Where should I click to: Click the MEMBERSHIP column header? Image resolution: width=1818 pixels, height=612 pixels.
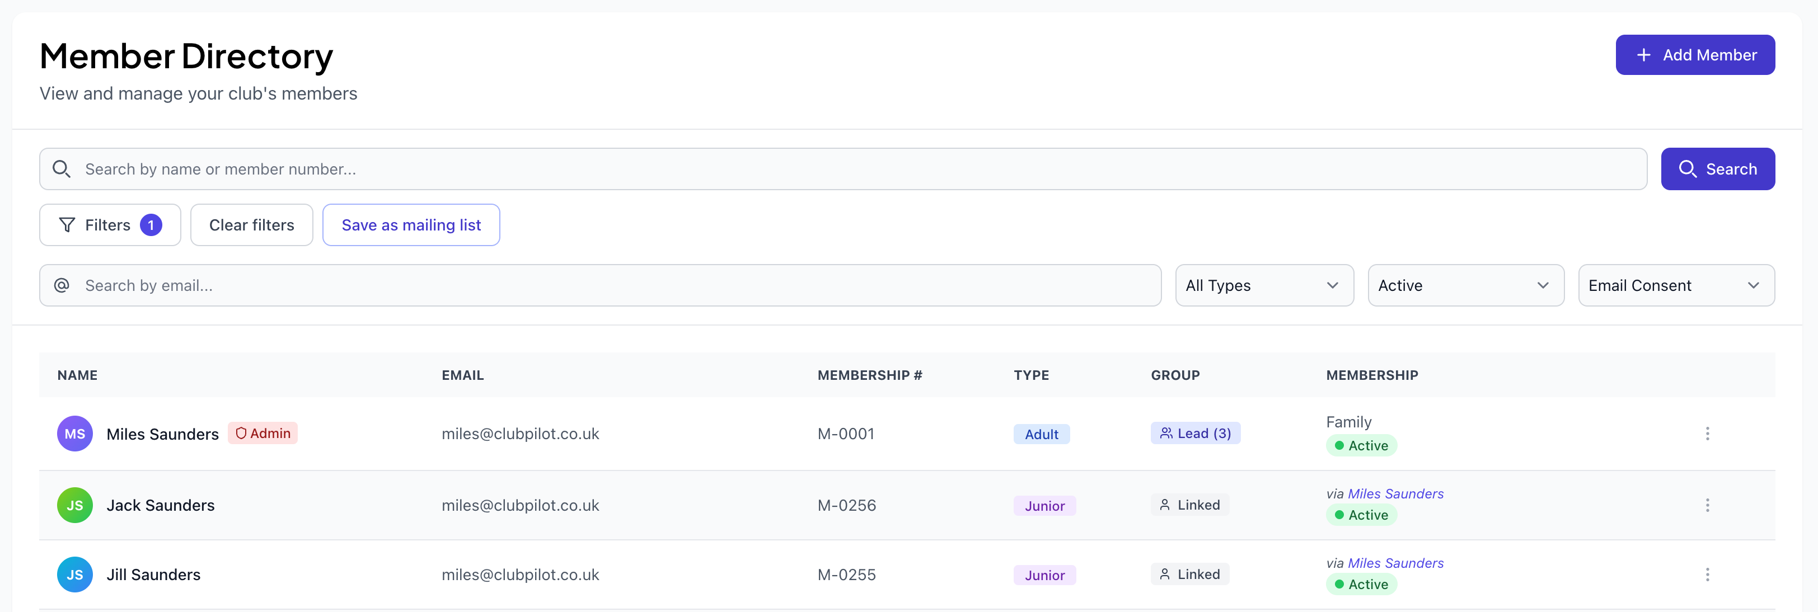1371,375
